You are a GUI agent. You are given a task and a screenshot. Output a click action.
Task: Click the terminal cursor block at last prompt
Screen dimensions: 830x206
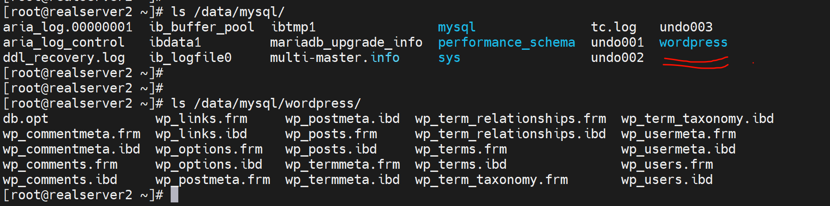pos(174,195)
